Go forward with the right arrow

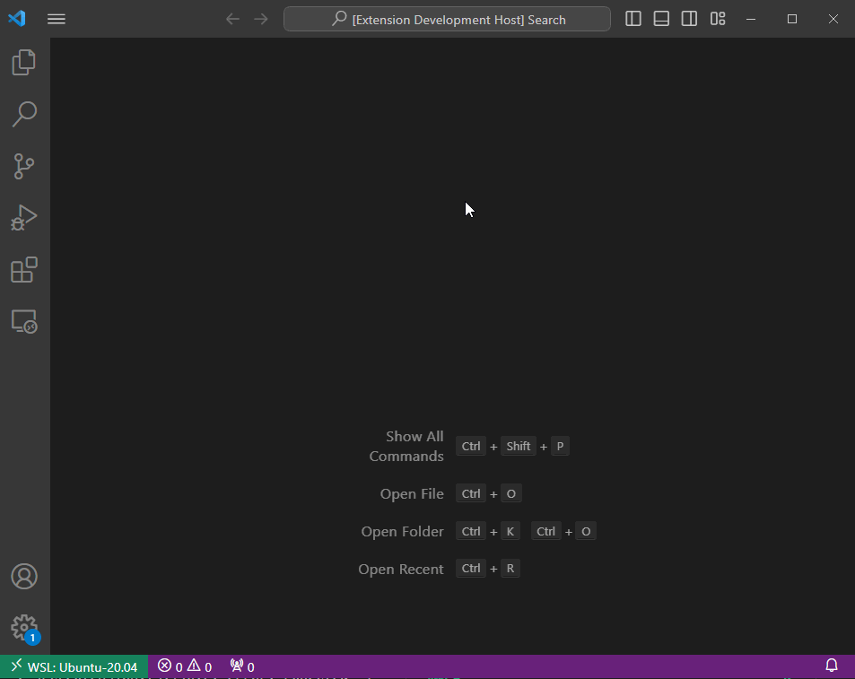pos(261,19)
